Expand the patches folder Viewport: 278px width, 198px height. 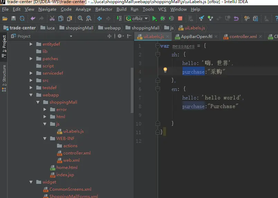click(31, 58)
